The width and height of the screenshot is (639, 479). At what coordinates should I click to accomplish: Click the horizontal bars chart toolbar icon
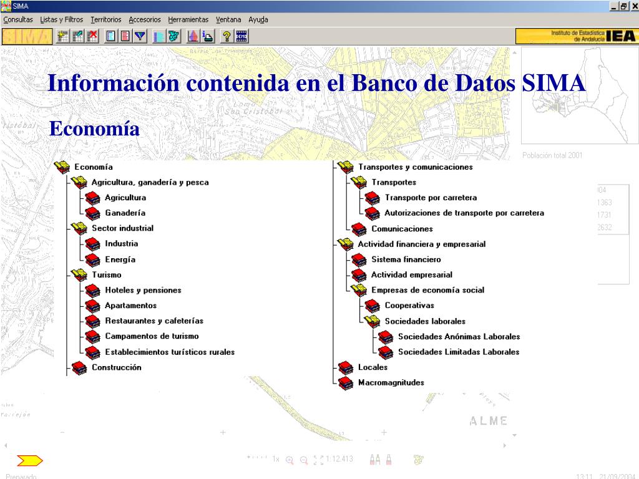tap(159, 36)
